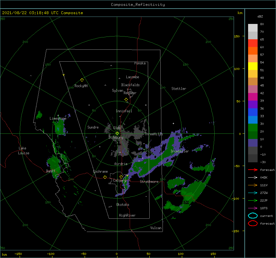276x258 pixels.
Task: Click the orange 111V arrow icon
Action: (x=253, y=185)
